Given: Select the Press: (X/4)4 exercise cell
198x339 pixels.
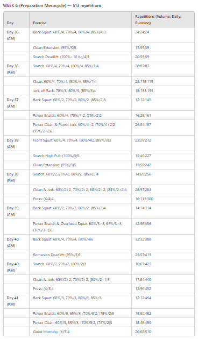Looking at the screenshot, I should (x=80, y=199).
